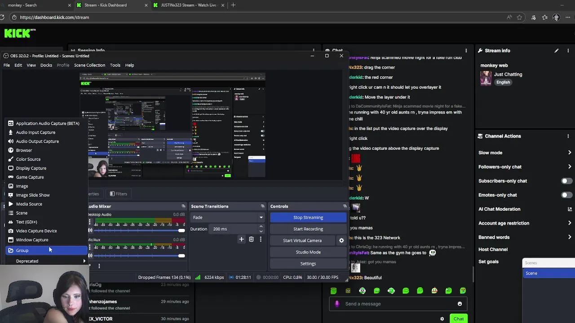The width and height of the screenshot is (575, 323).
Task: Add a configurable transition plus icon
Action: pos(241,240)
